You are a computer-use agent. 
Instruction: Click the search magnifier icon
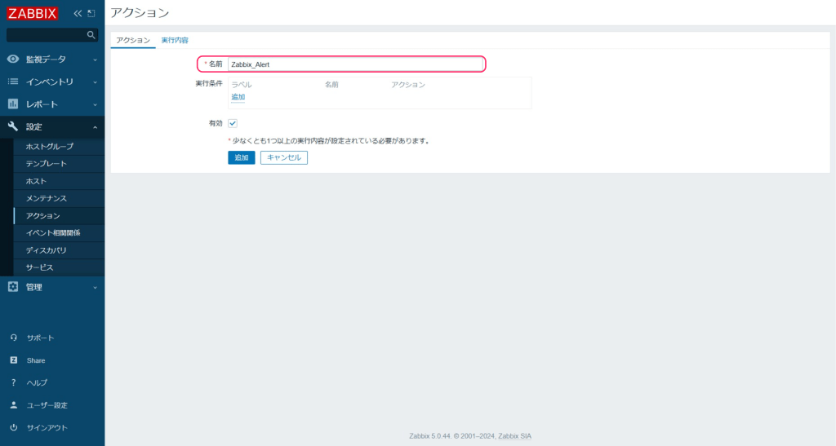click(91, 35)
